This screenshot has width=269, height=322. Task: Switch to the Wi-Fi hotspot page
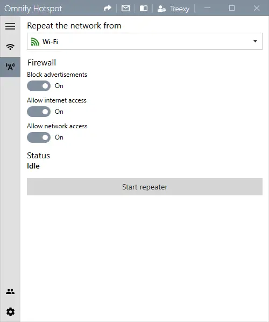coord(10,47)
